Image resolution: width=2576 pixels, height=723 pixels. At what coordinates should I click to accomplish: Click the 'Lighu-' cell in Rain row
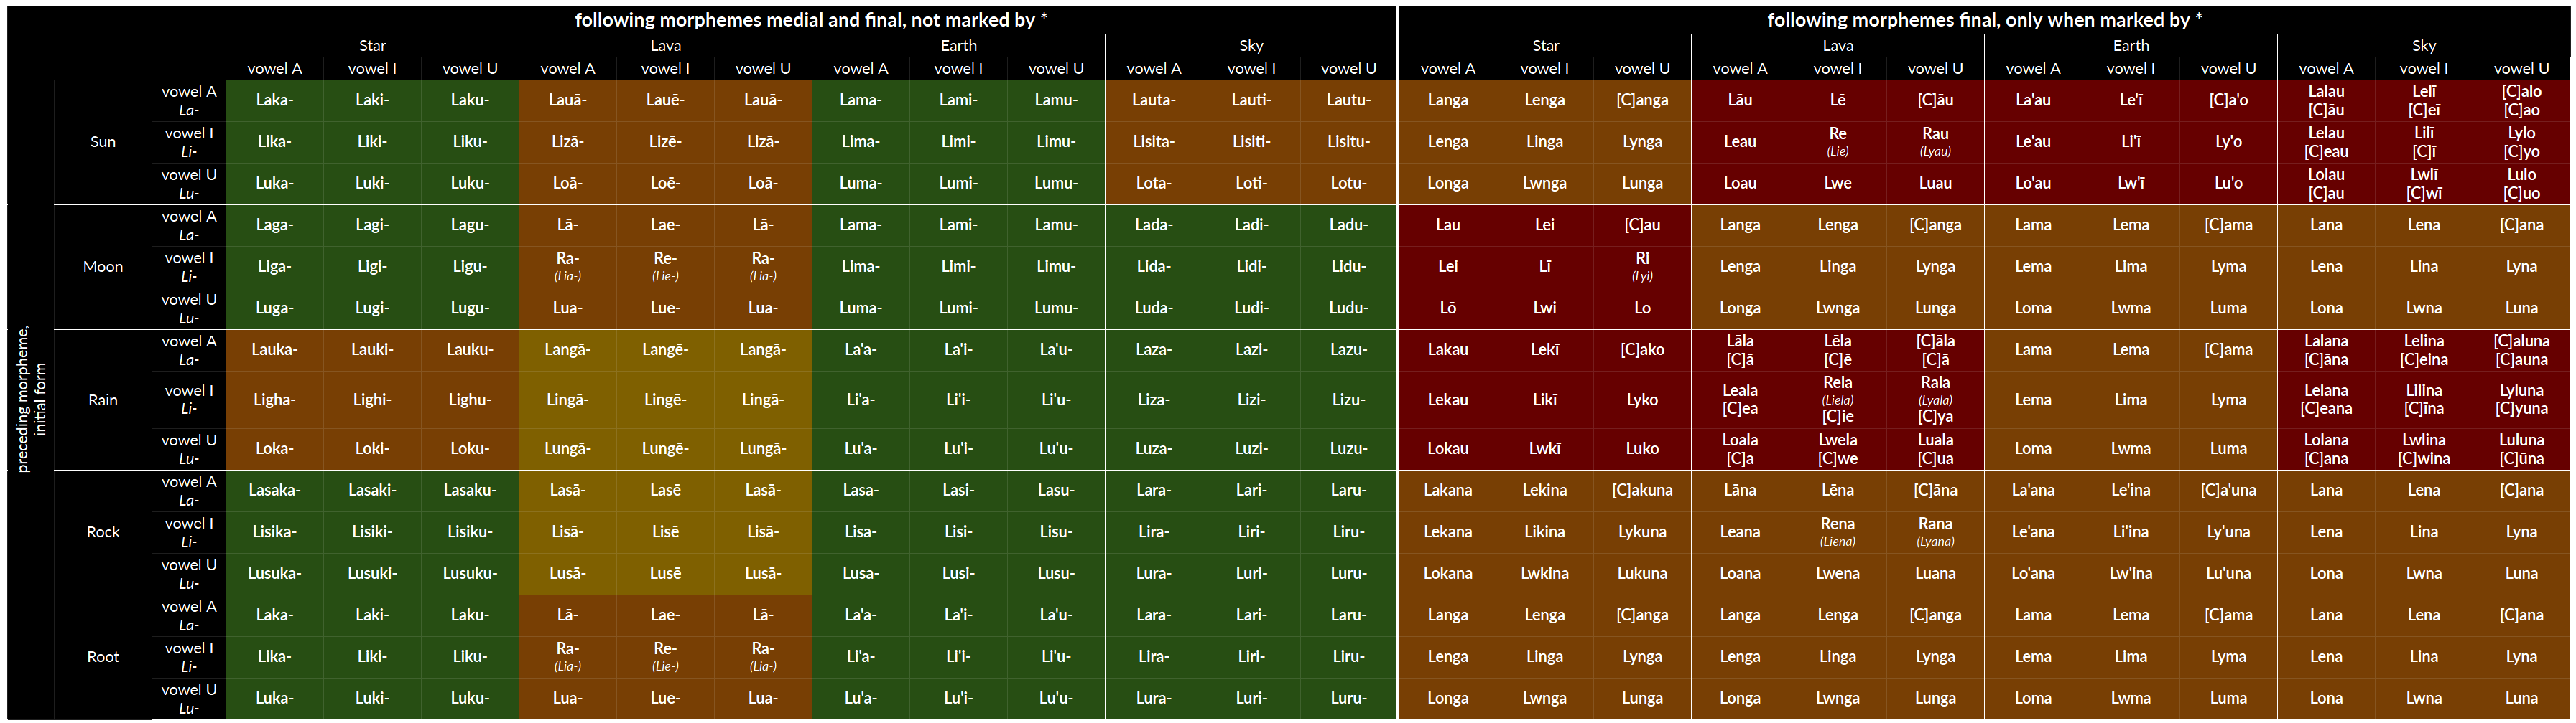point(469,400)
